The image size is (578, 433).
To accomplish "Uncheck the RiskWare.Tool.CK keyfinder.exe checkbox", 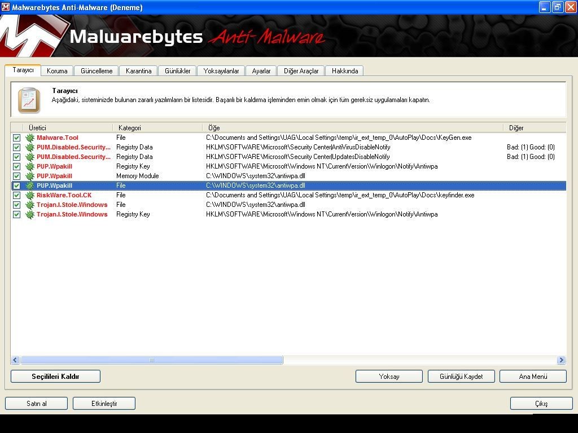I will pos(16,195).
